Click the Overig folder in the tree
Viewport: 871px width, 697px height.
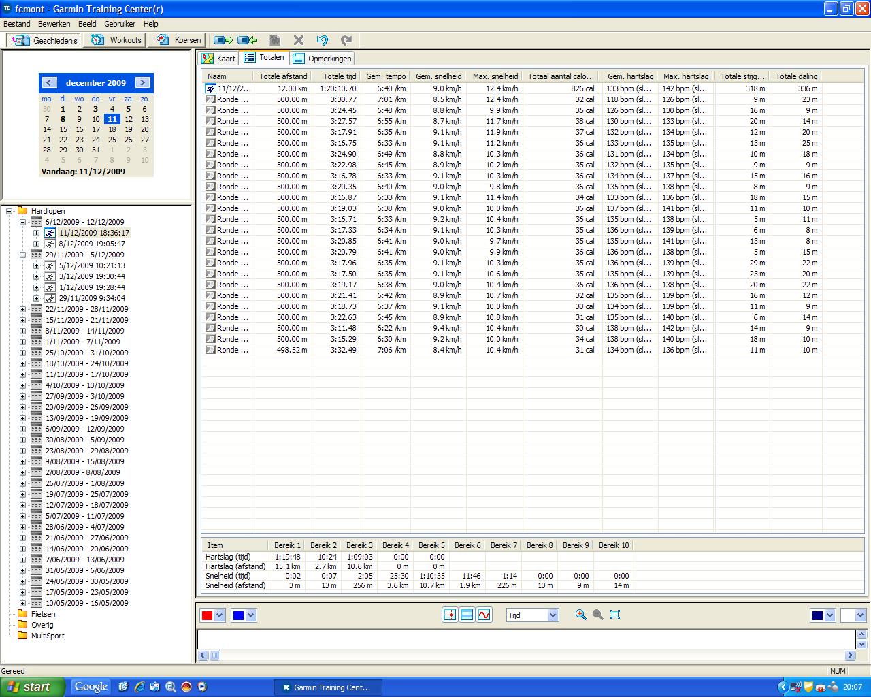point(42,625)
